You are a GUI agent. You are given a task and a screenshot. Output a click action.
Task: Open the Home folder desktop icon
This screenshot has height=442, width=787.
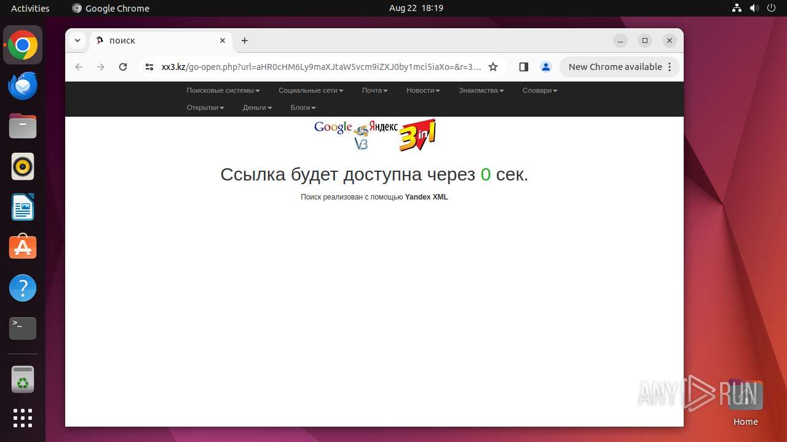click(x=745, y=402)
